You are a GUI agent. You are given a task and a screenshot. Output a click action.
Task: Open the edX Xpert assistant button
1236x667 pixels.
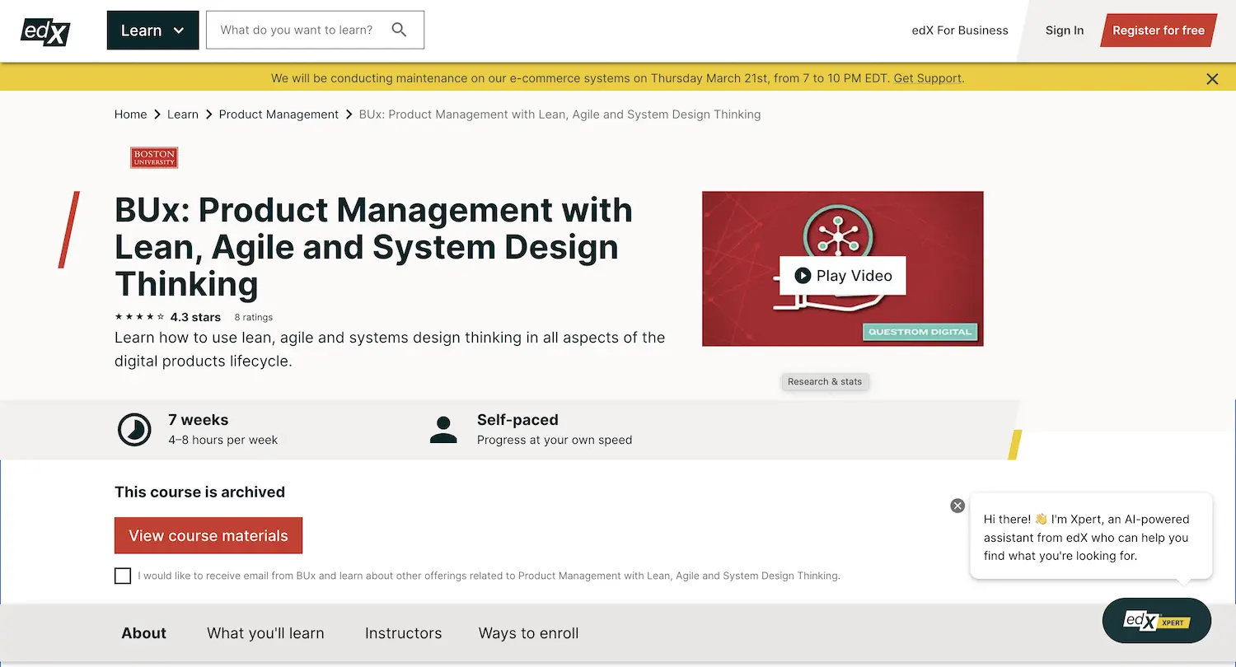(x=1157, y=621)
